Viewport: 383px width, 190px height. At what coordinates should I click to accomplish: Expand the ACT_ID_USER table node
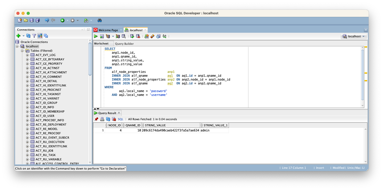click(27, 116)
